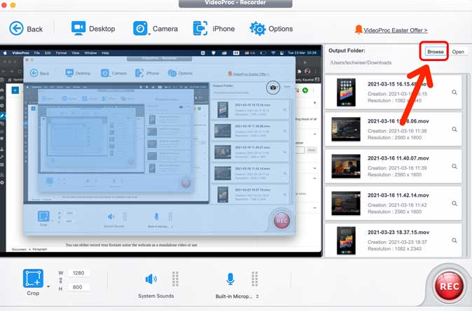Click the crop width field showing 1280

coord(78,273)
